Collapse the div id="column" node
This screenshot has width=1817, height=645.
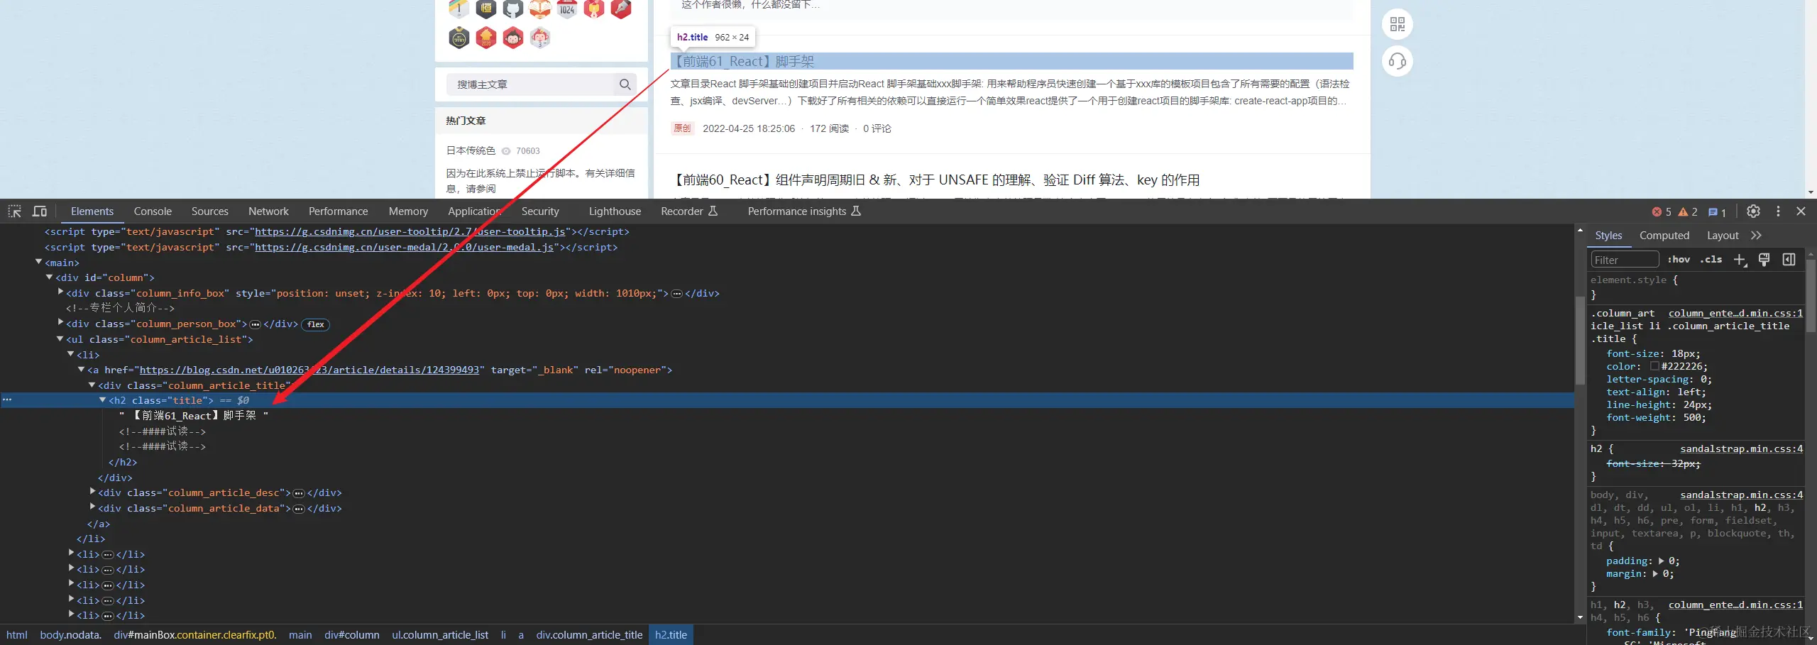tap(50, 277)
